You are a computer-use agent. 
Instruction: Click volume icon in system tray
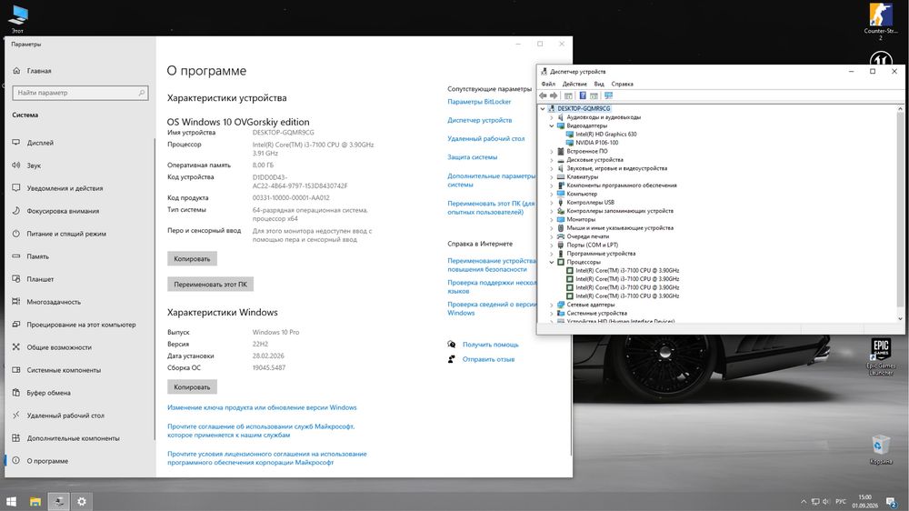click(x=826, y=502)
